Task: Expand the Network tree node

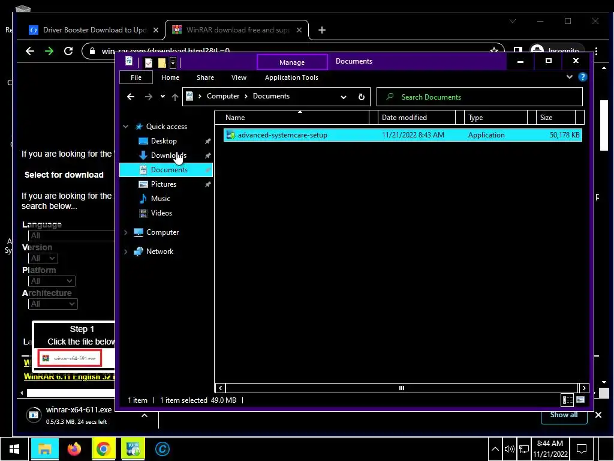Action: click(126, 252)
